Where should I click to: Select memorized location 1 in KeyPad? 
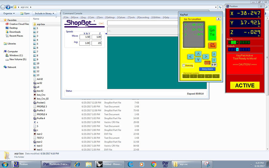[x=186, y=76]
